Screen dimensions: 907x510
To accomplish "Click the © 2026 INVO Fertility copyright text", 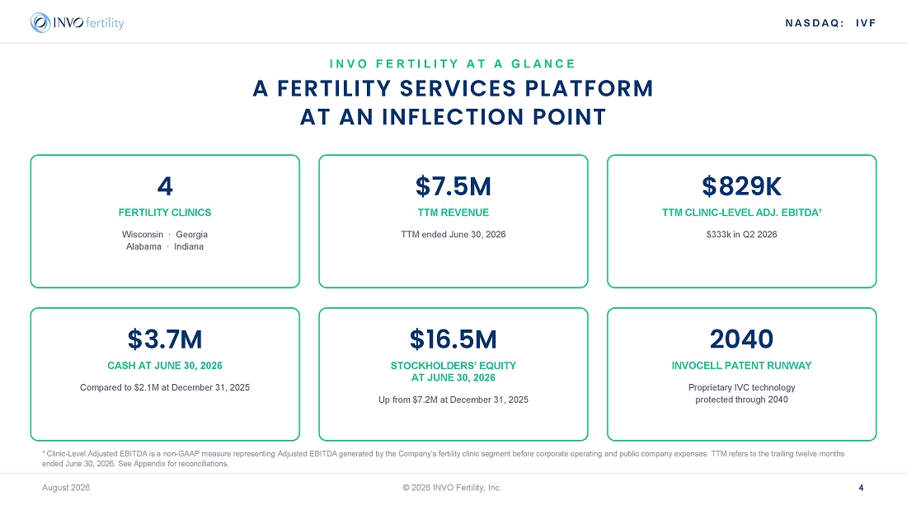I will tap(453, 488).
